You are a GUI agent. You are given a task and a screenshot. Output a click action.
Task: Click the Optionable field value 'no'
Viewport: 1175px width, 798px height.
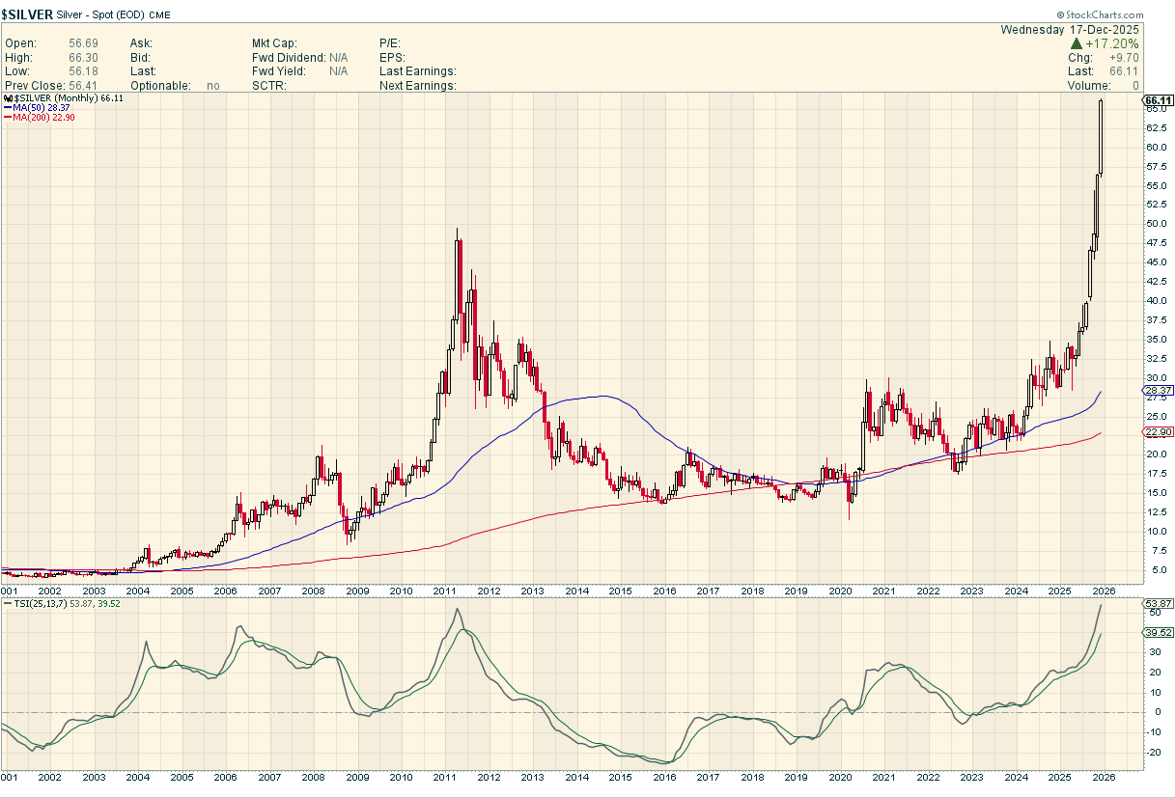(213, 86)
